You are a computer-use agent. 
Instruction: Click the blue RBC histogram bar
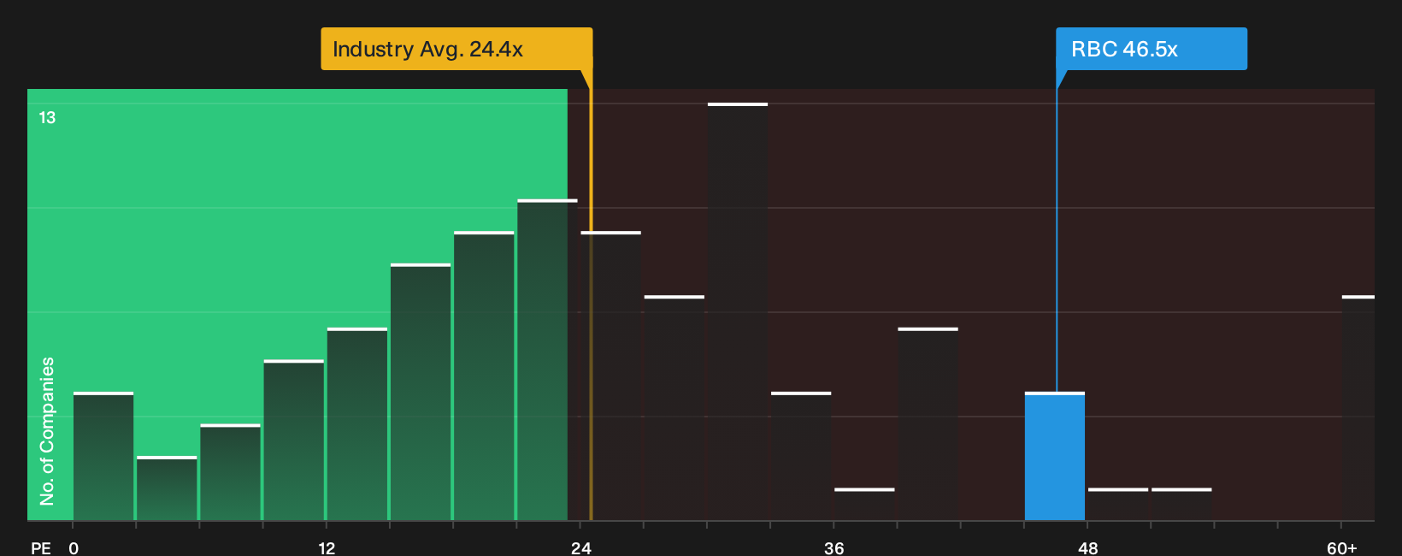coord(1055,456)
